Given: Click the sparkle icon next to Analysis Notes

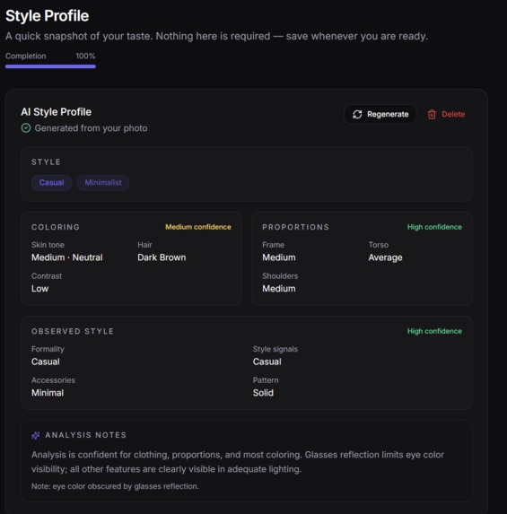Looking at the screenshot, I should pyautogui.click(x=36, y=435).
